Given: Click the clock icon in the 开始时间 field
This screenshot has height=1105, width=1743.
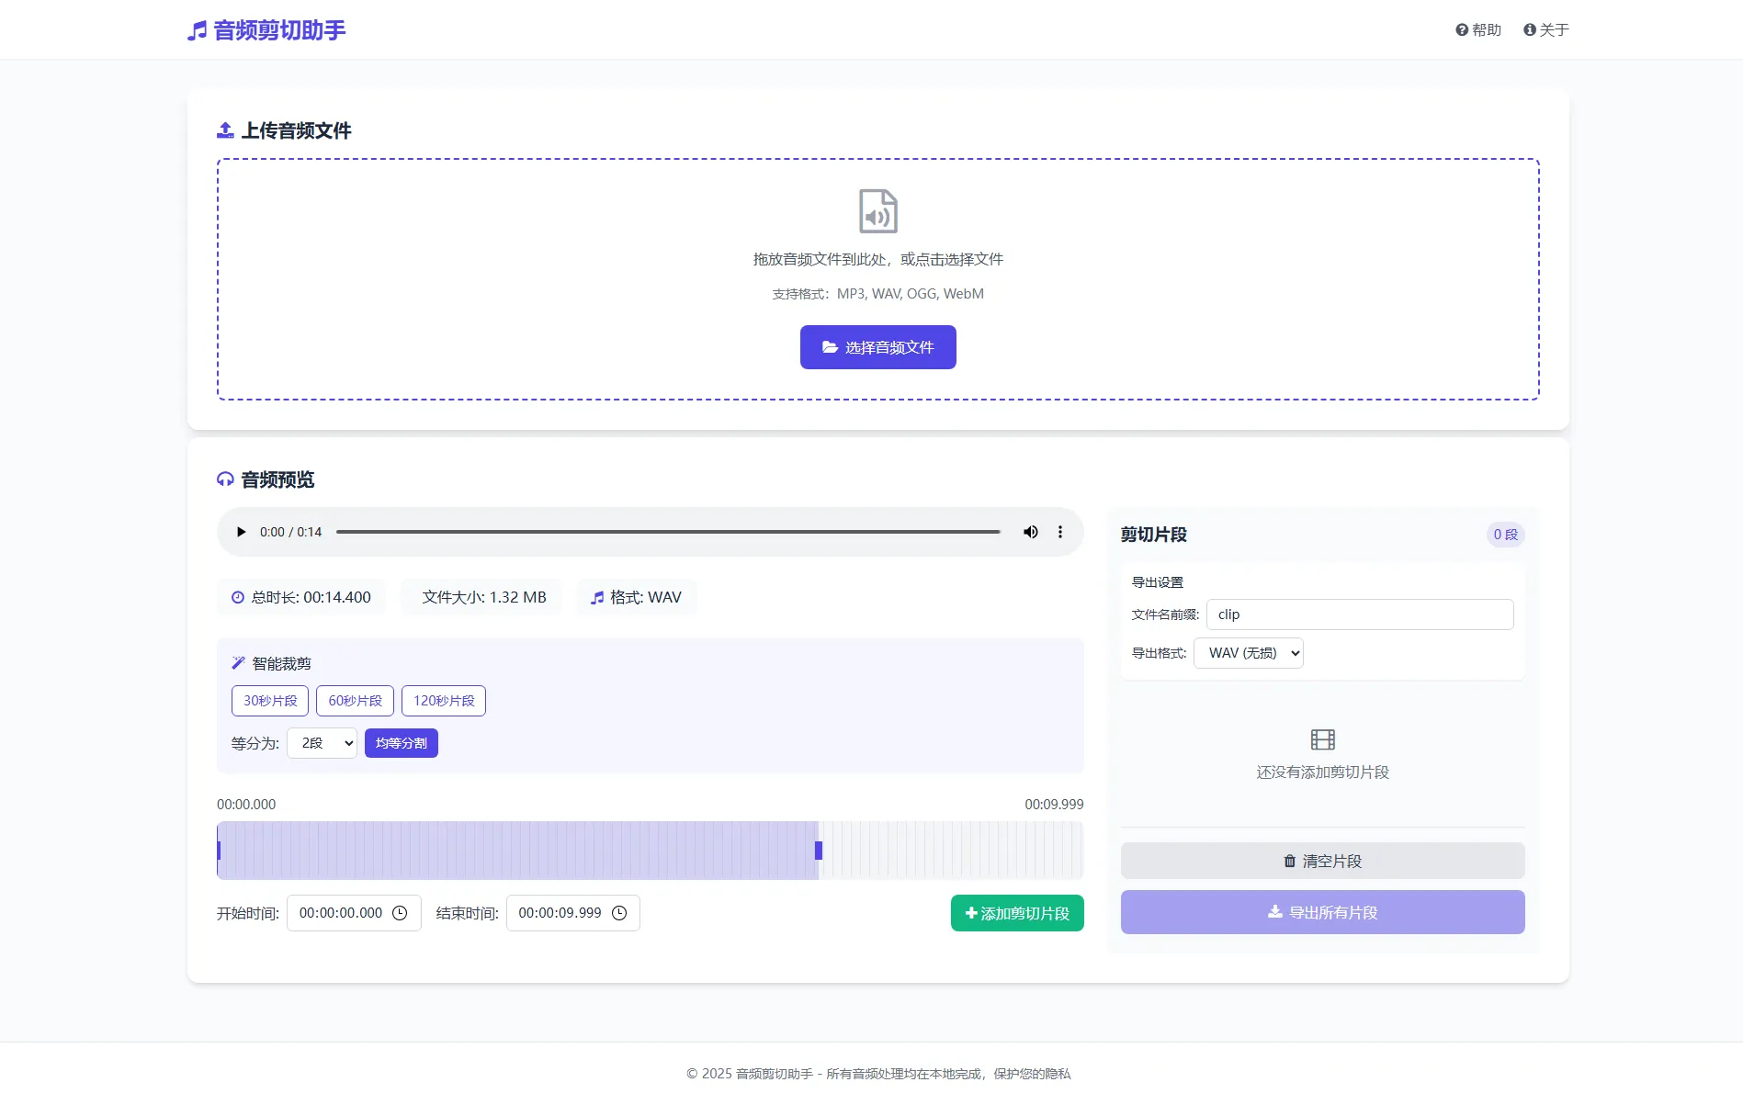Looking at the screenshot, I should [x=400, y=913].
